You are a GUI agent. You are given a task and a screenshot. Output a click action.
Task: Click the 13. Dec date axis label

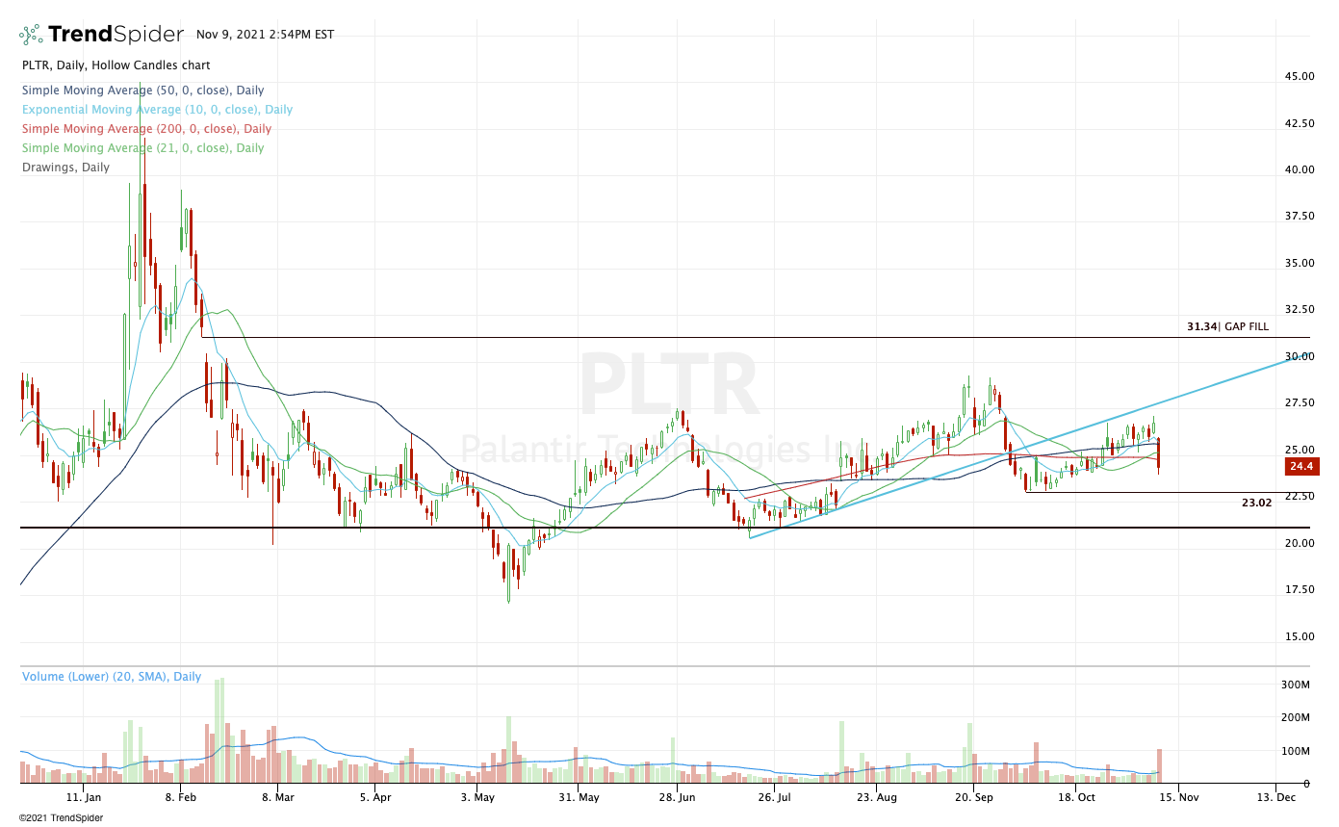1276,798
